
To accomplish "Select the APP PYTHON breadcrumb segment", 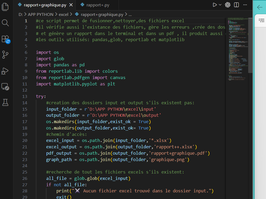I will (x=40, y=15).
